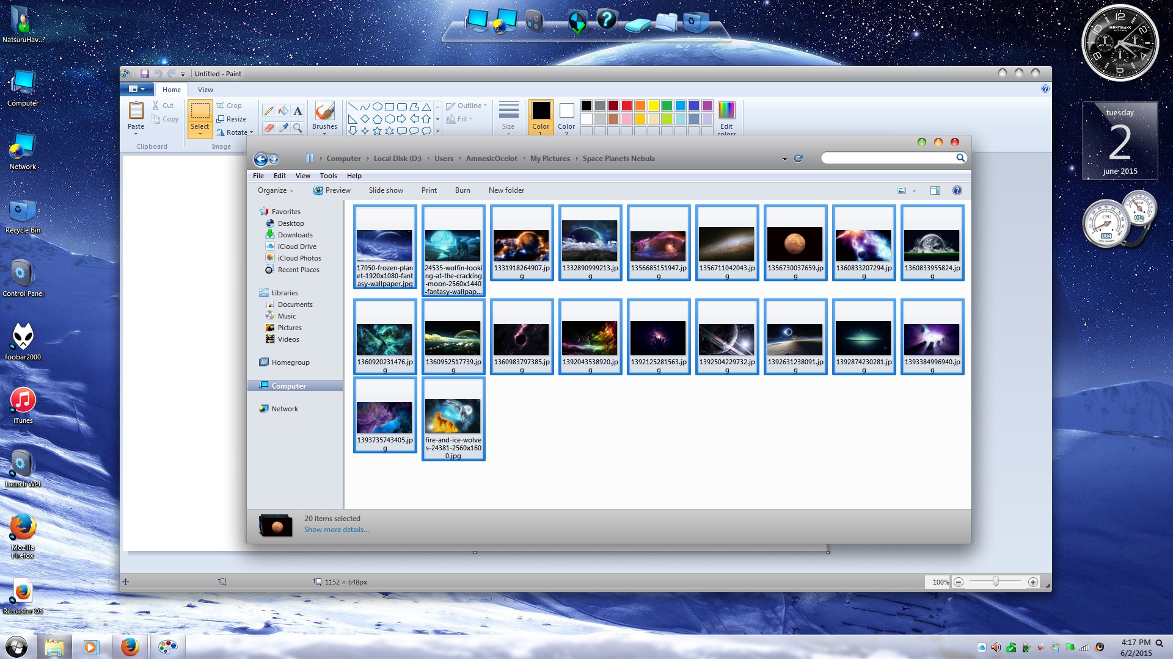Viewport: 1173px width, 659px height.
Task: Click the Show more details link
Action: pyautogui.click(x=336, y=530)
